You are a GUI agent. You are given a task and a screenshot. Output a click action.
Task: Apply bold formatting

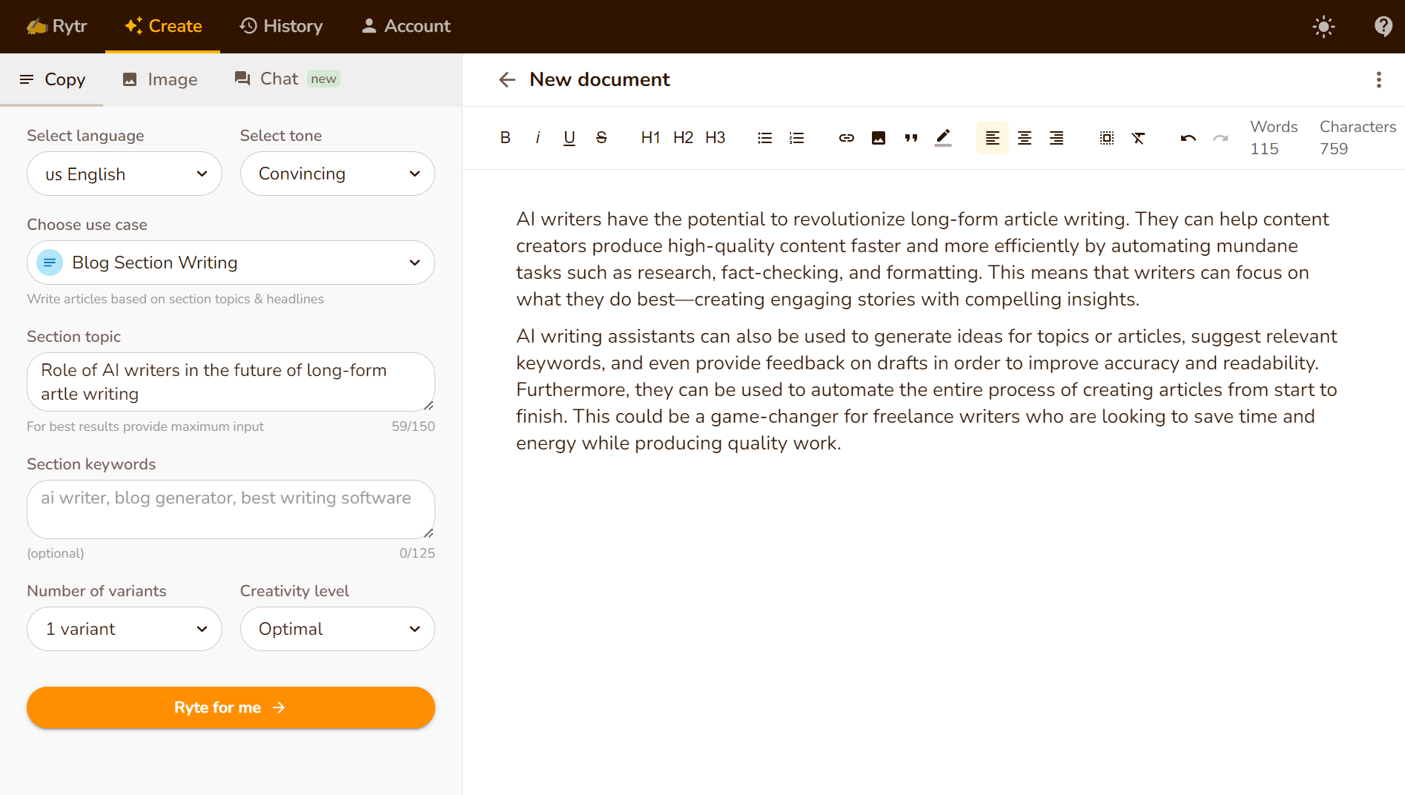coord(505,138)
